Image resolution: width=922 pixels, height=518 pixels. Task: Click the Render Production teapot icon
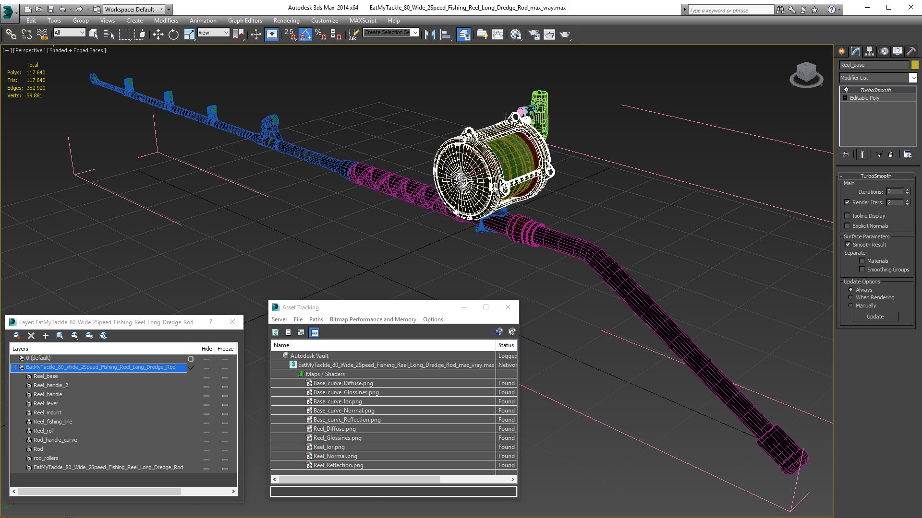click(x=565, y=34)
